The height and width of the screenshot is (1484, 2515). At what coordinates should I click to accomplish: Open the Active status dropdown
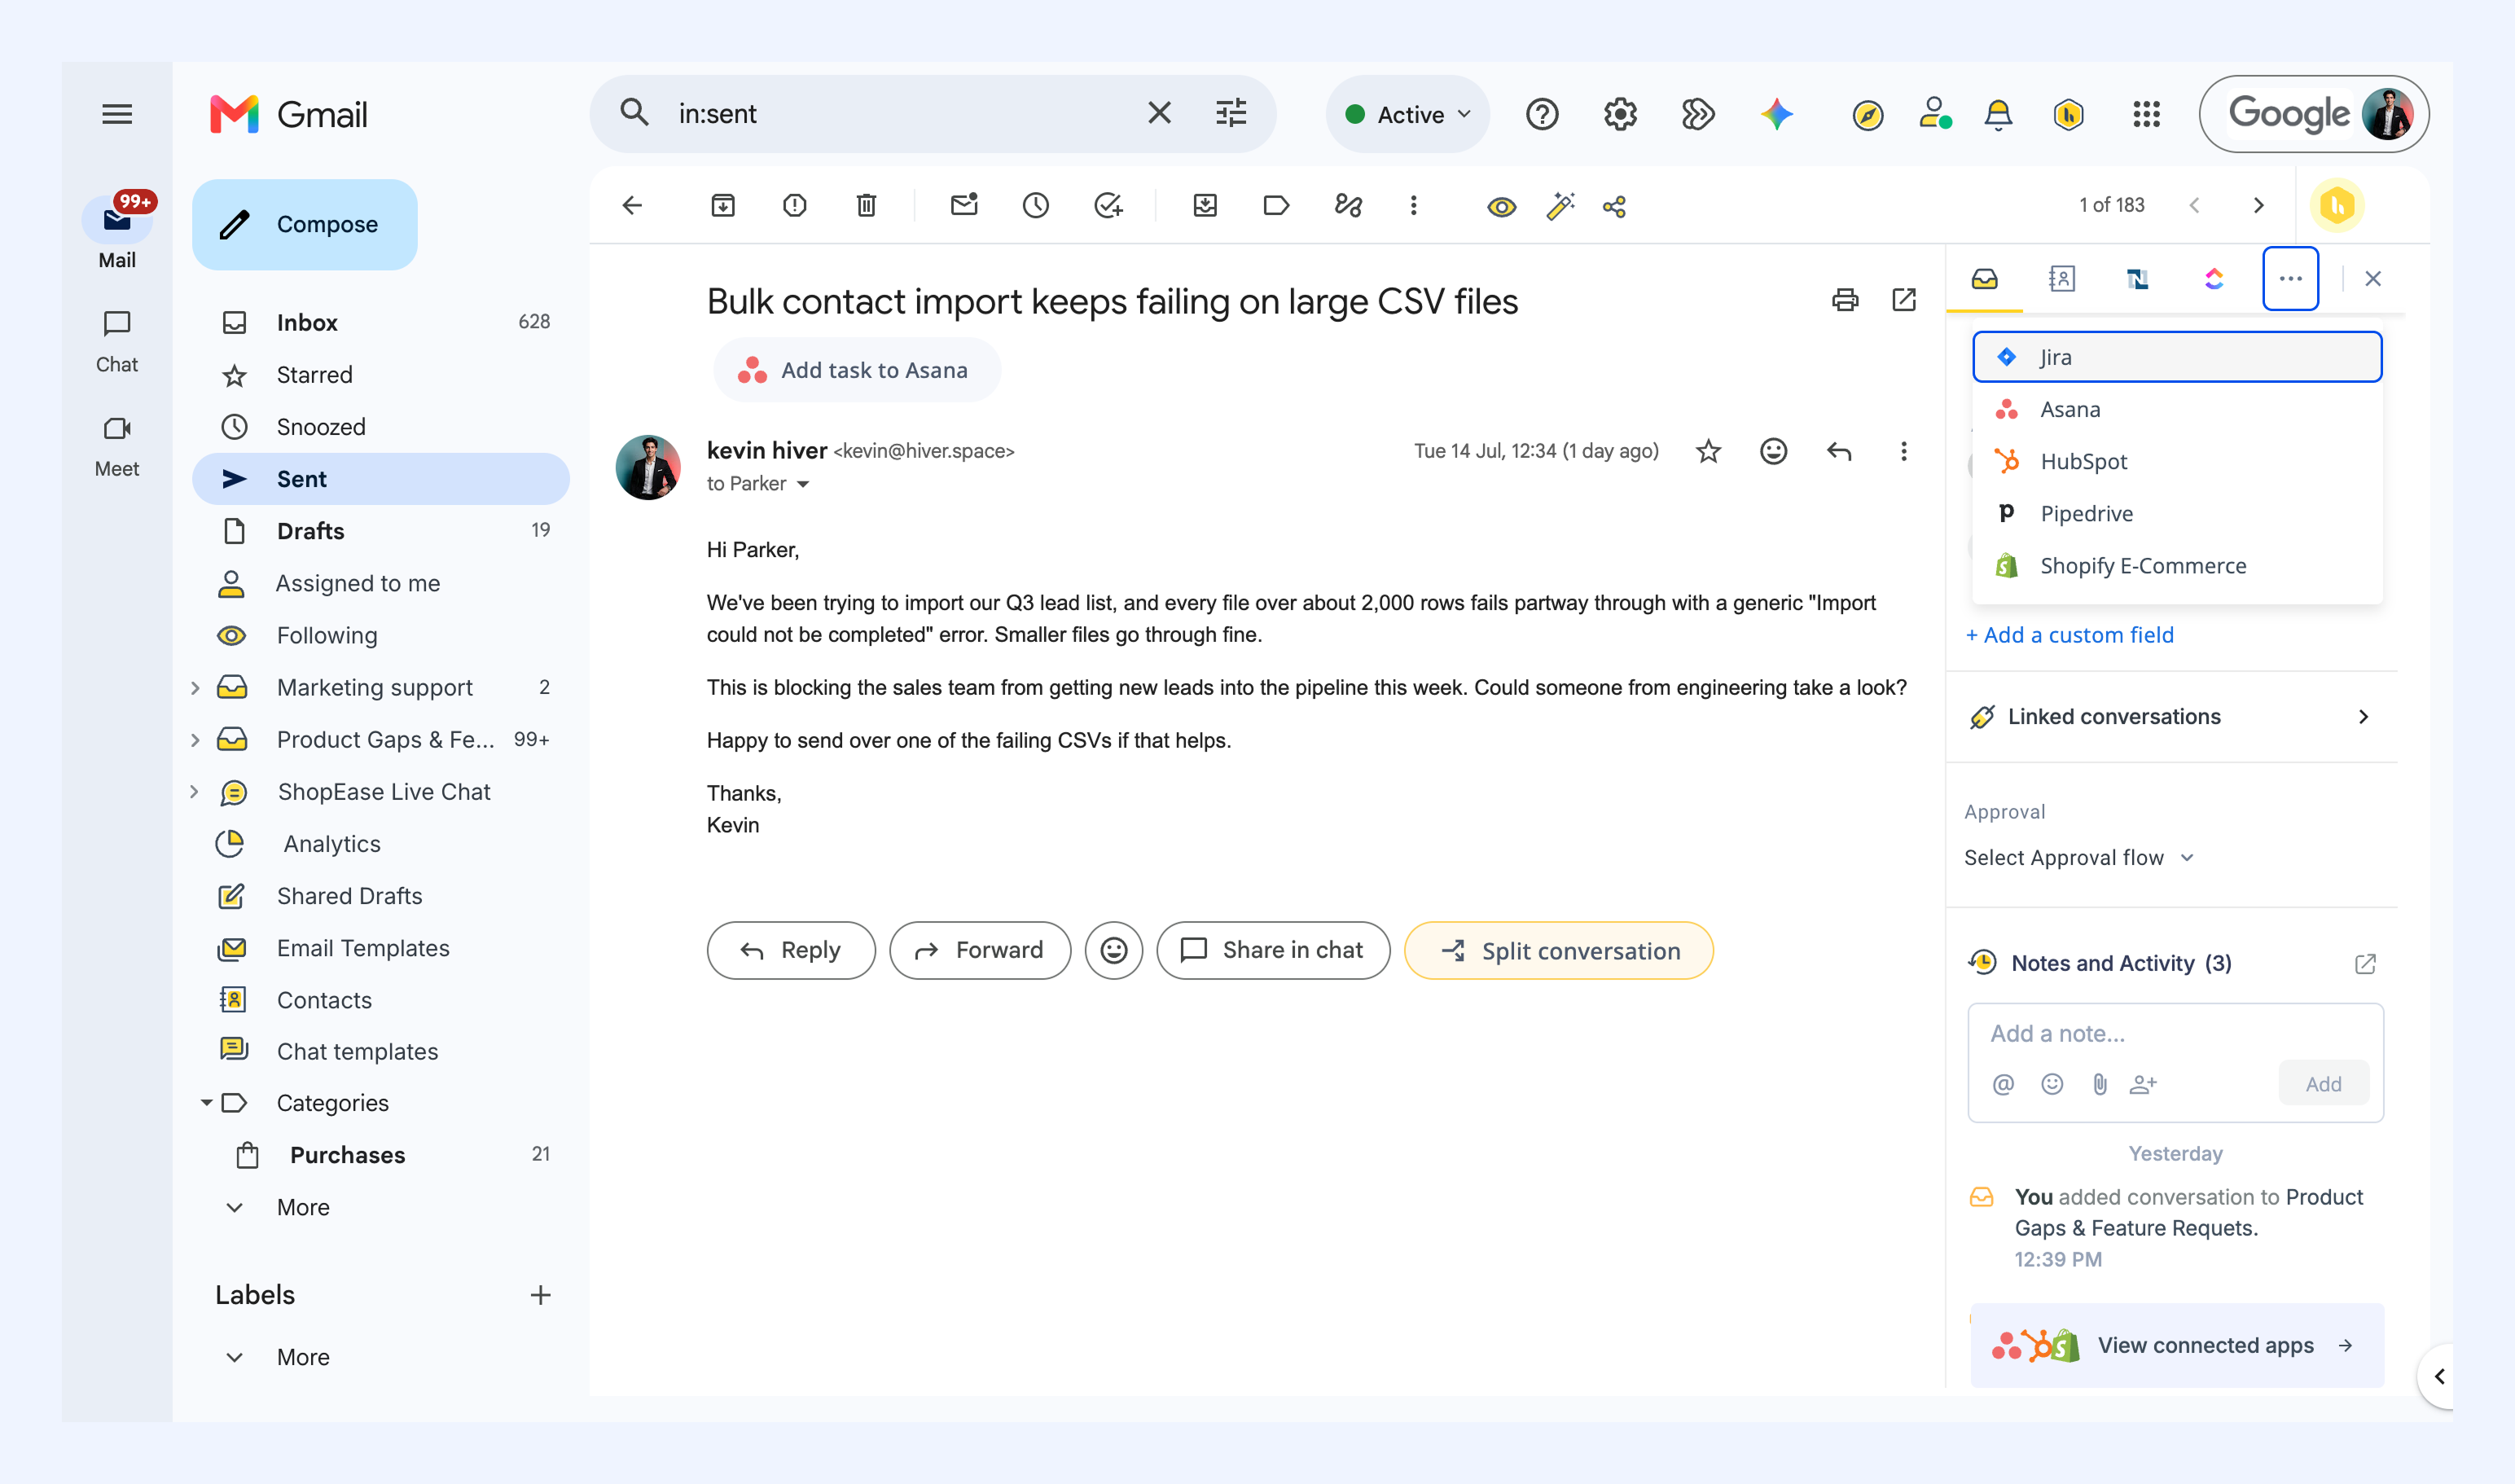[1408, 115]
